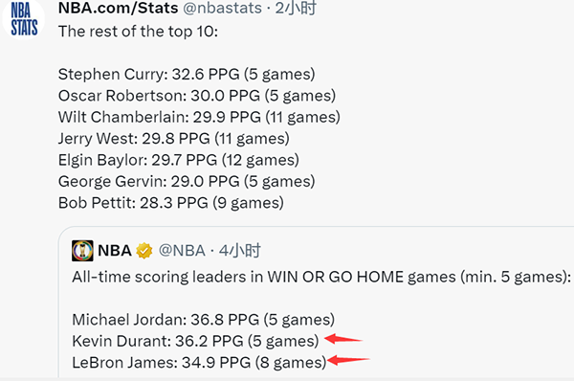Open the @NBA handle link
574x381 pixels.
182,251
